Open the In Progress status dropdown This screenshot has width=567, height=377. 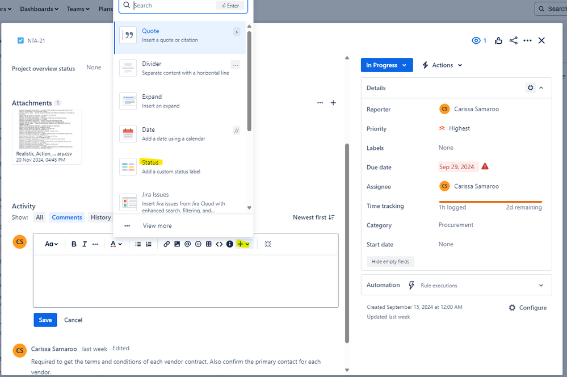(386, 65)
